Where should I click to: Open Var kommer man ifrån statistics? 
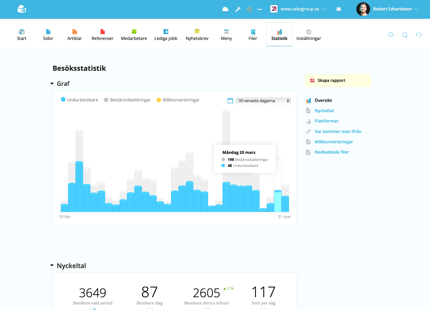click(x=338, y=131)
